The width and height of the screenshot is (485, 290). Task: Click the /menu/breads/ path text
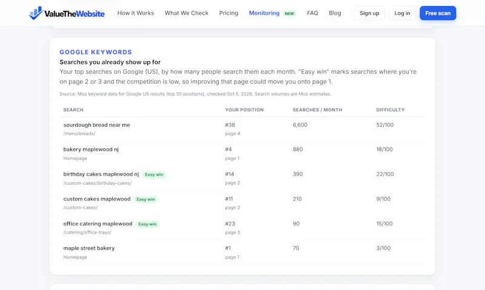tap(79, 134)
